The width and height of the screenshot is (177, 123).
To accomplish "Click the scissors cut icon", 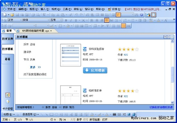I will (58, 15).
